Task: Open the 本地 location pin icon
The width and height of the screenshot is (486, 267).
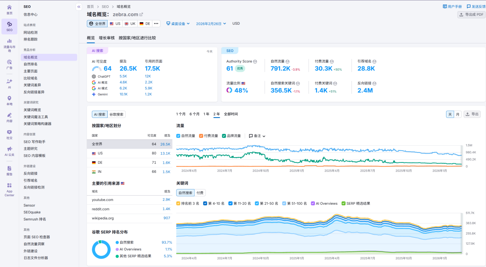Action: [x=9, y=98]
